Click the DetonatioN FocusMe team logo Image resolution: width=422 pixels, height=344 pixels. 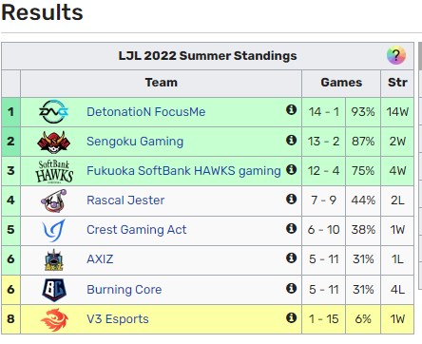[x=54, y=111]
